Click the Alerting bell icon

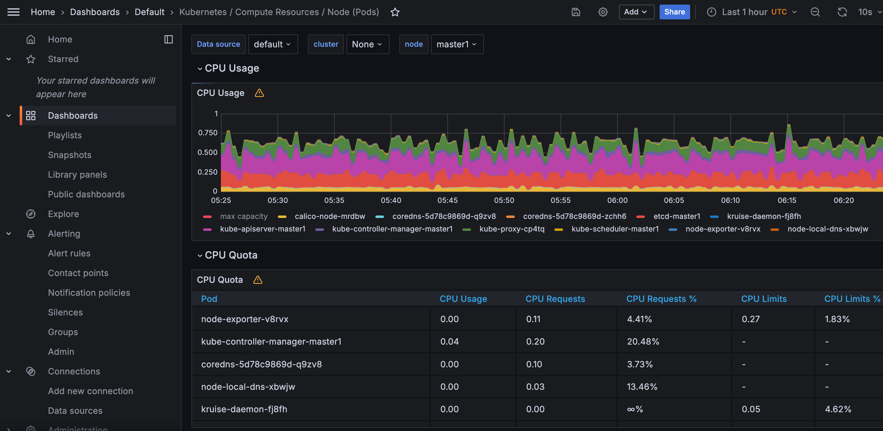pos(31,234)
